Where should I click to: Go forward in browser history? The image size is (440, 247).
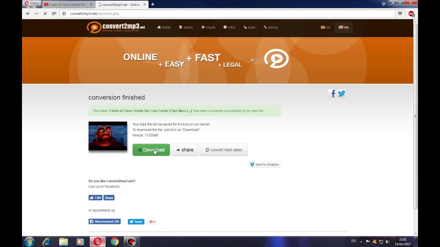pos(36,13)
